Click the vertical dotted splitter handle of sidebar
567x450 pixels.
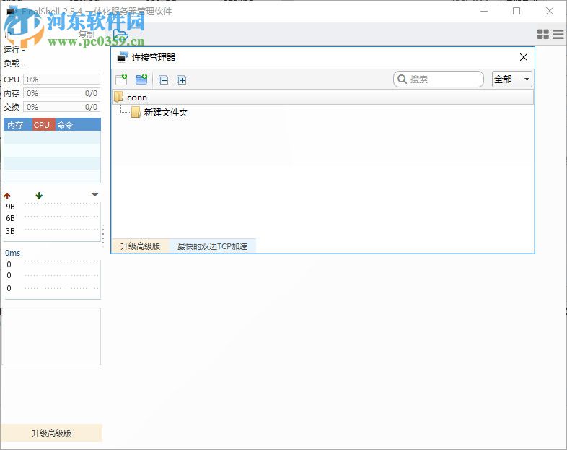pos(103,235)
